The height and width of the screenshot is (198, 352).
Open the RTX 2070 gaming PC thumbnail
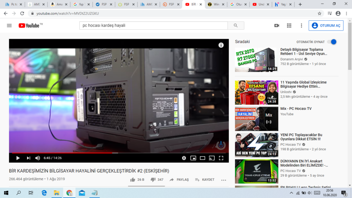[x=256, y=60]
